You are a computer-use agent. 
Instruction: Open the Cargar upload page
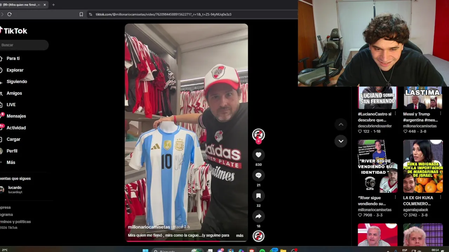tap(13, 139)
